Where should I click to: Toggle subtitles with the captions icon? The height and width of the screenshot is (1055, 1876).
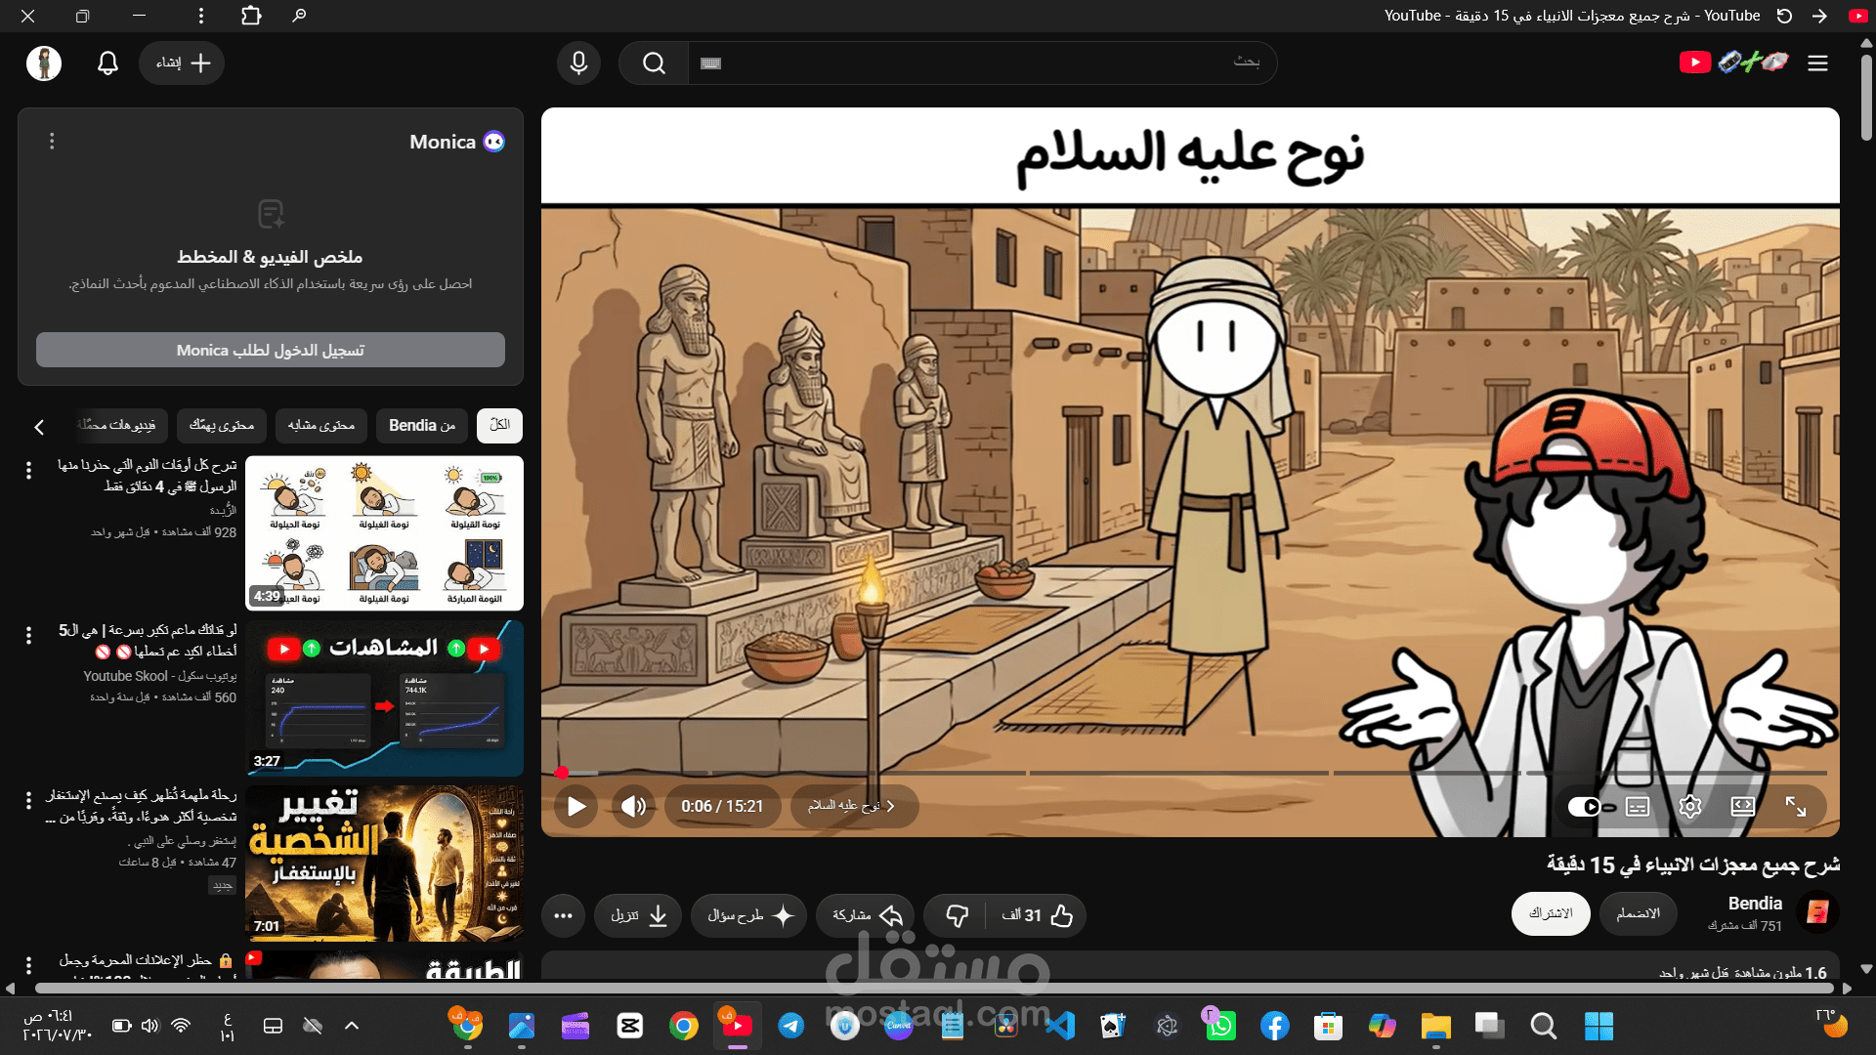[1638, 807]
